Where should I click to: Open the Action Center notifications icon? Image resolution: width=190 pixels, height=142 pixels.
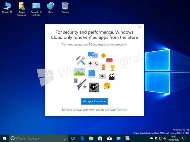[x=184, y=138]
